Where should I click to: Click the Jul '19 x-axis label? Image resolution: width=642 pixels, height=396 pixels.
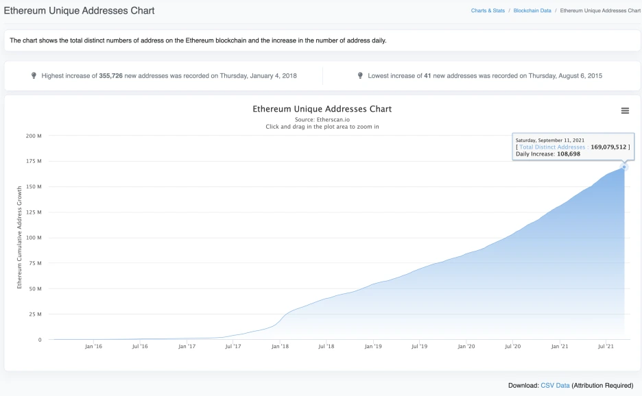coord(420,347)
